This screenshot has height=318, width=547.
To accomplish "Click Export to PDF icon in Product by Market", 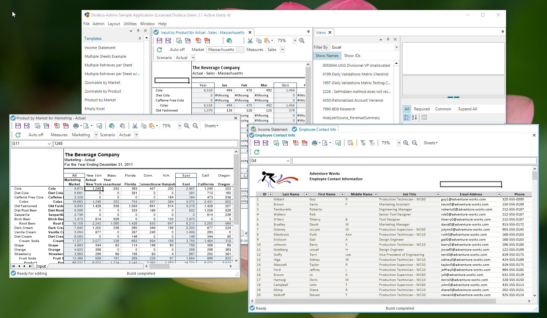I will pyautogui.click(x=57, y=126).
